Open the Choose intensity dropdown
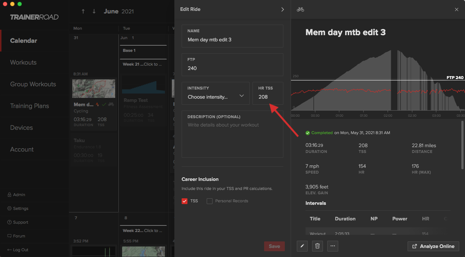465x257 pixels. point(215,93)
